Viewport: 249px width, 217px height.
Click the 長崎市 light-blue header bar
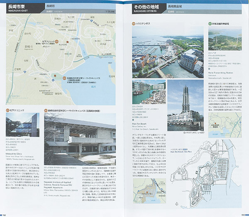pyautogui.click(x=81, y=6)
